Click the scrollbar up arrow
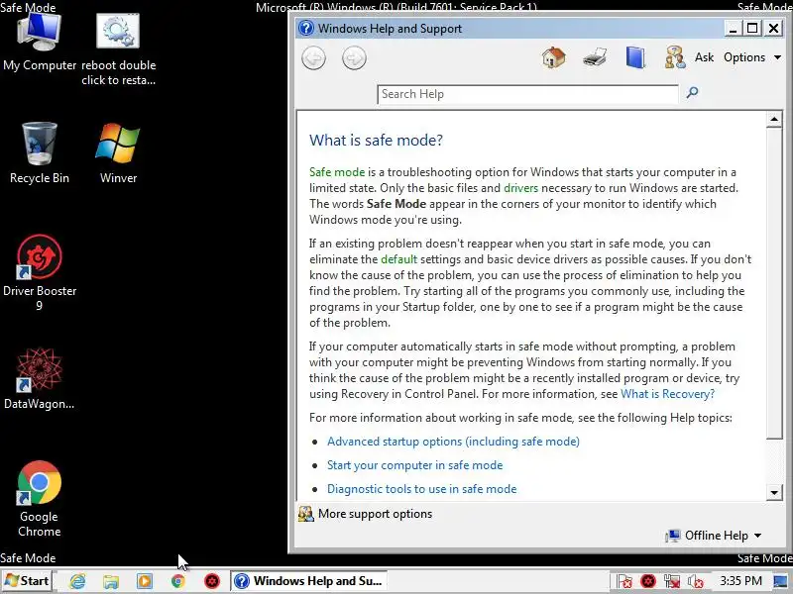Screen dimensions: 793x594 pos(774,120)
